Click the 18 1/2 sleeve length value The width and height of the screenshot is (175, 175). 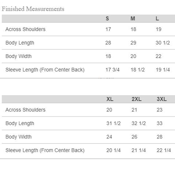(x=138, y=70)
